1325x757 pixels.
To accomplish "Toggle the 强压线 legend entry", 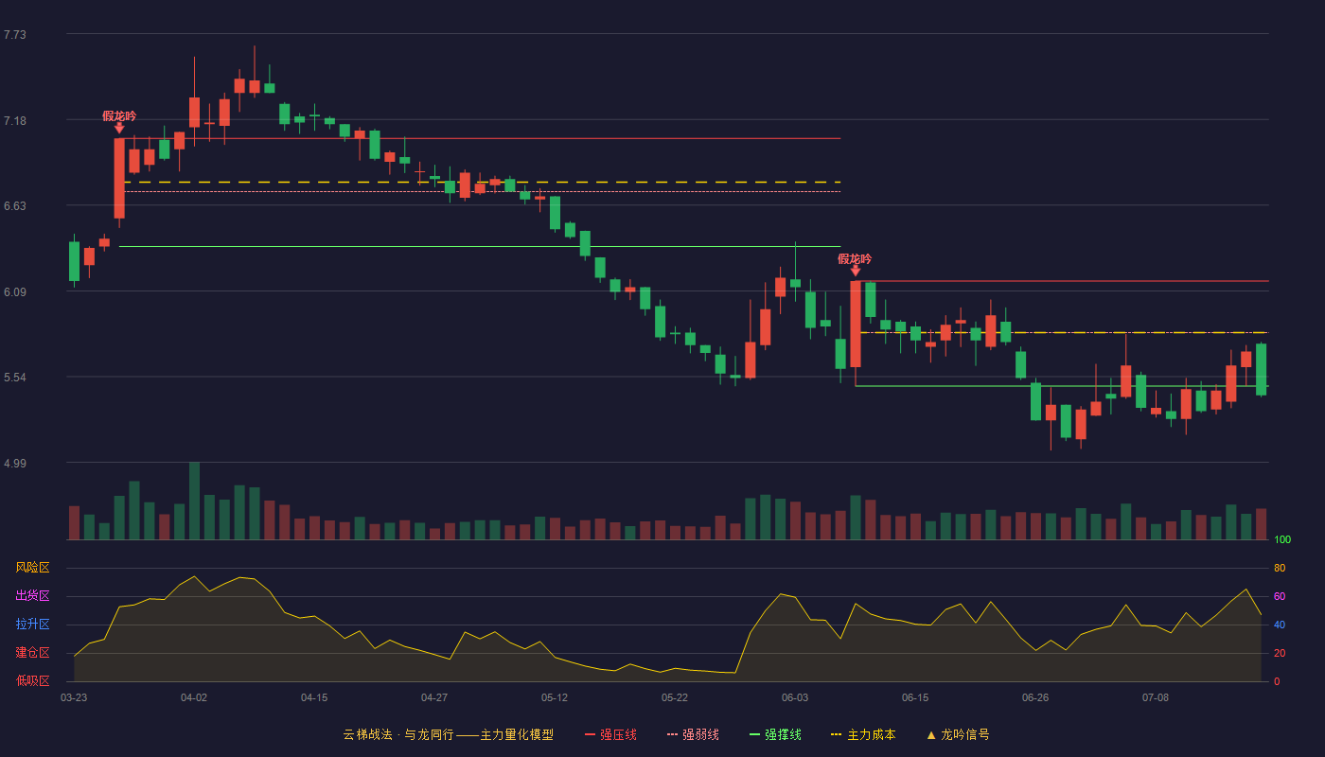I will click(x=610, y=734).
